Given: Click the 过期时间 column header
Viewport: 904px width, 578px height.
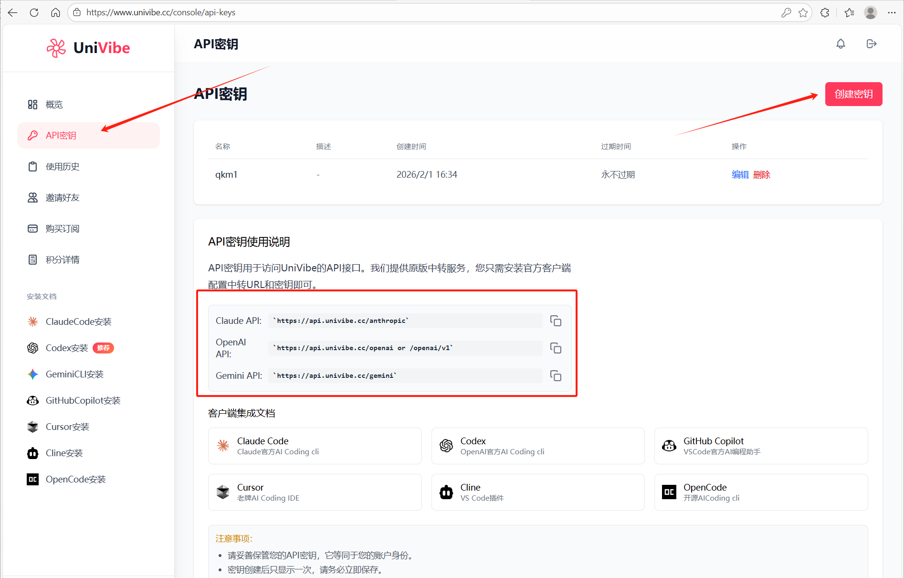Looking at the screenshot, I should pos(616,147).
